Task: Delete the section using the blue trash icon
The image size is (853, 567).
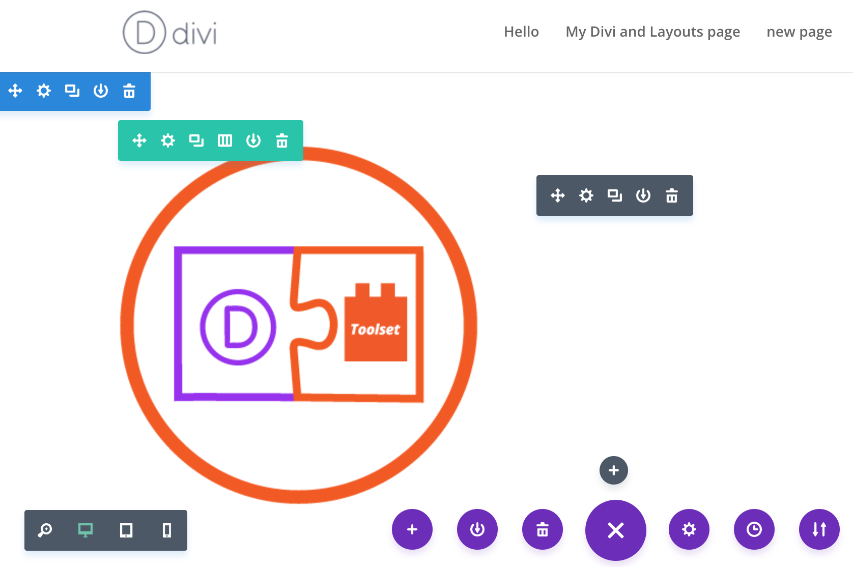Action: (x=129, y=92)
